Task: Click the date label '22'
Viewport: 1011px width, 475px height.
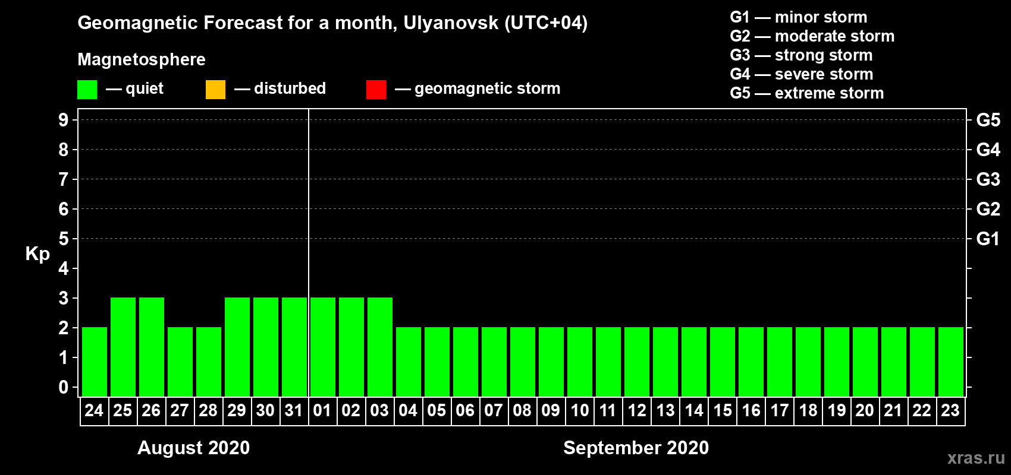Action: tap(922, 410)
